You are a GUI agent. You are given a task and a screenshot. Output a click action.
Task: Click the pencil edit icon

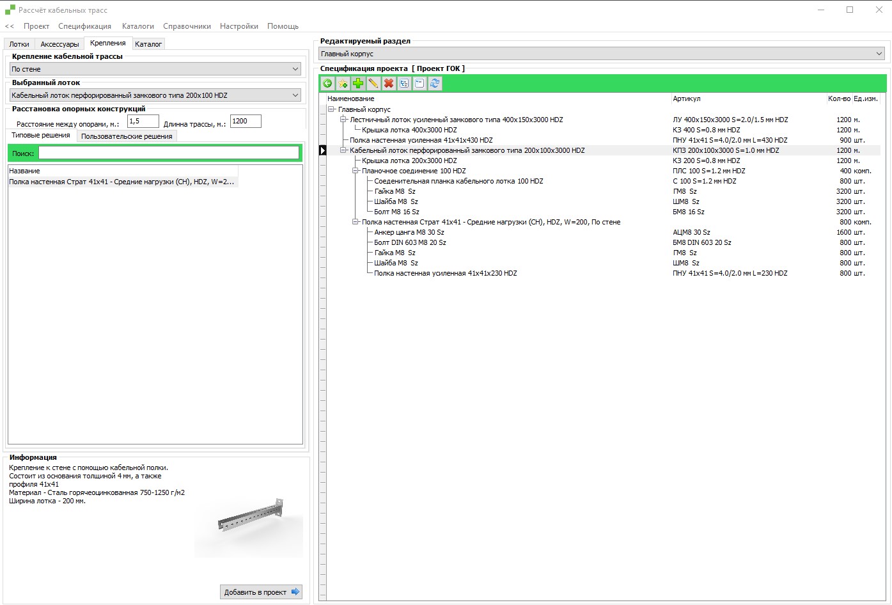click(373, 83)
